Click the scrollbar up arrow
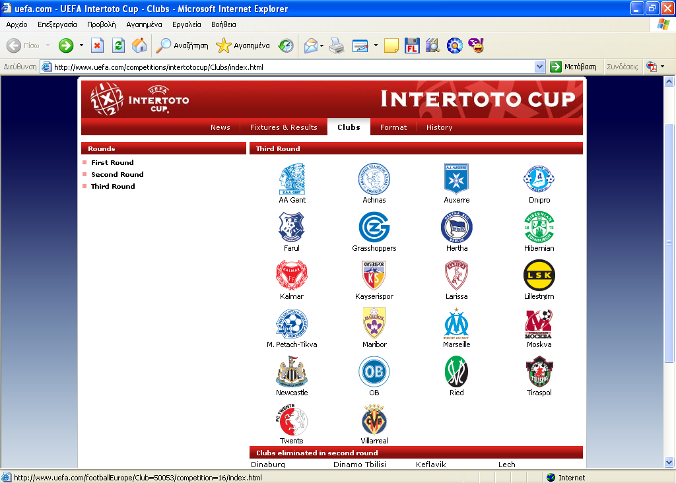Viewport: 676px width, 483px height. pos(669,81)
